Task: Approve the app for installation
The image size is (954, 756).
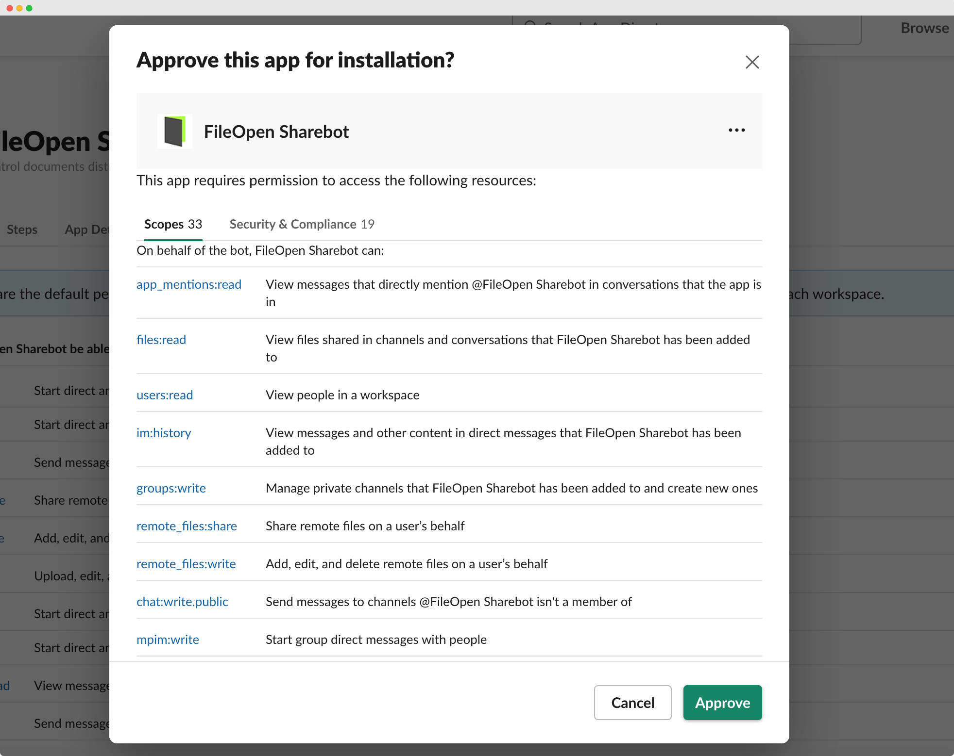Action: pos(722,702)
